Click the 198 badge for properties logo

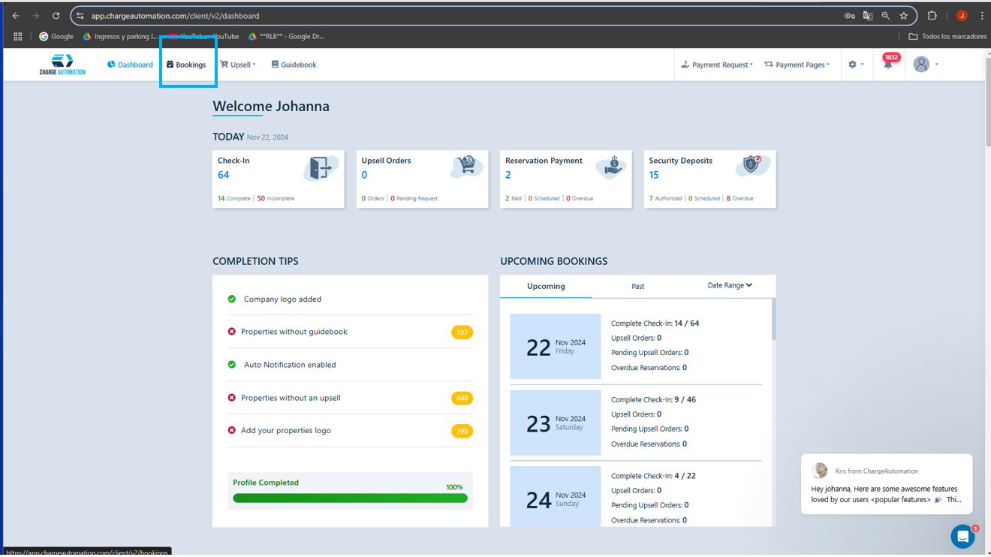[462, 432]
